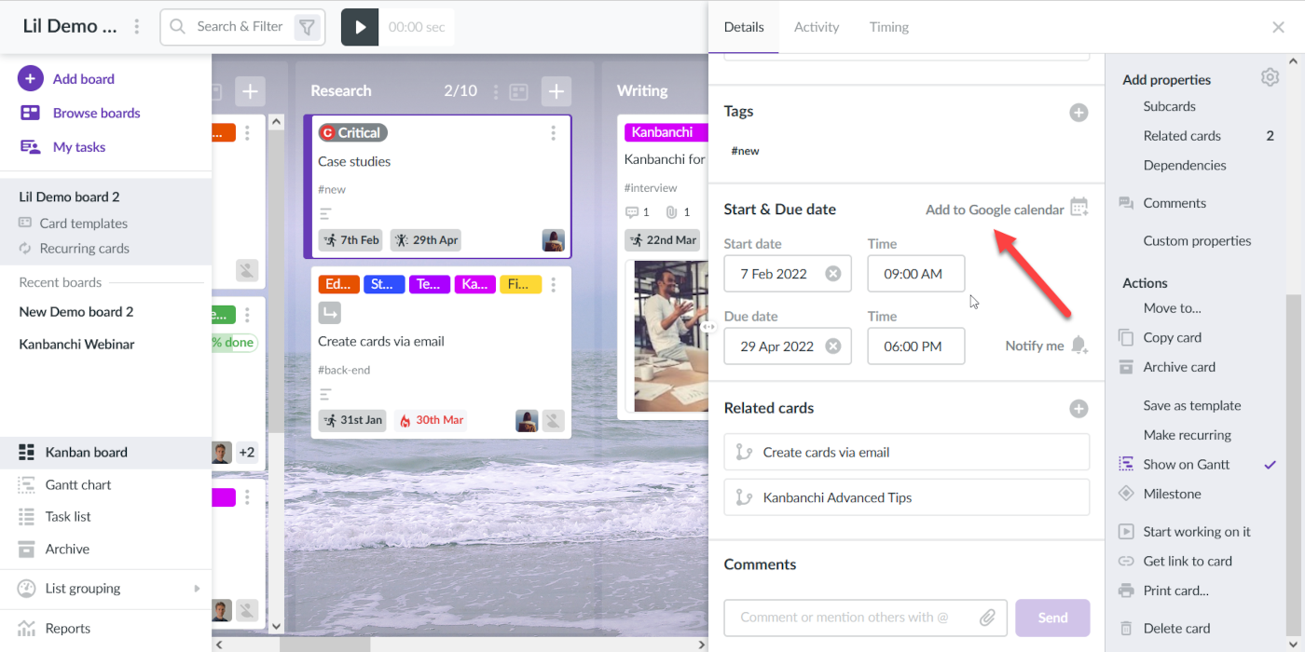The height and width of the screenshot is (652, 1305).
Task: Select Related cards property
Action: click(x=1182, y=136)
